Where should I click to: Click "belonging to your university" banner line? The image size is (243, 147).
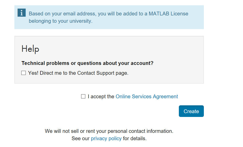[x=60, y=21]
